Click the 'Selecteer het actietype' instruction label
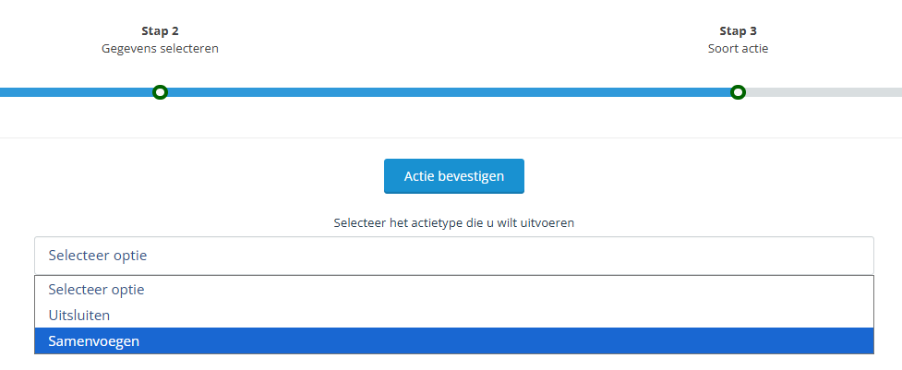The width and height of the screenshot is (902, 370). coord(453,222)
